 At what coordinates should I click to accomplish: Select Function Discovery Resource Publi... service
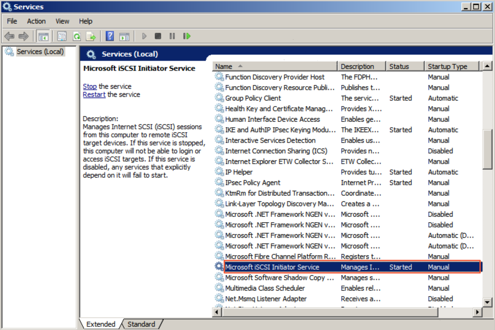(280, 88)
